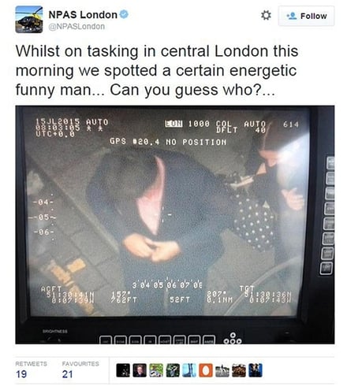The width and height of the screenshot is (347, 390).
Task: Open the first black avatar profile
Action: (123, 370)
